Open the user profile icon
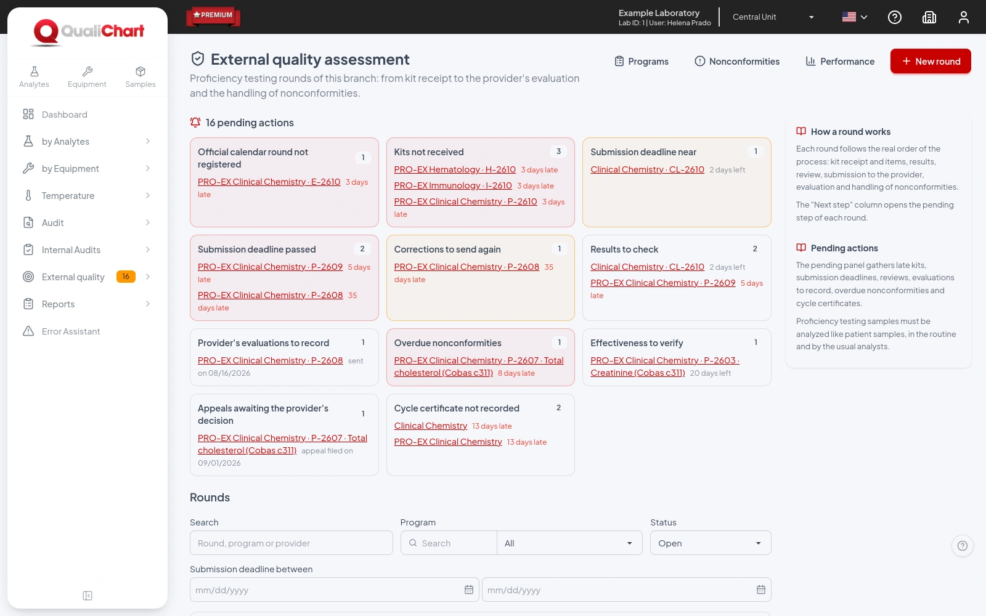This screenshot has height=616, width=986. 964,17
